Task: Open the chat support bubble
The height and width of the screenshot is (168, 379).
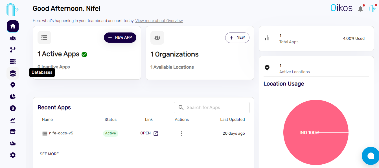Action: pos(371,156)
